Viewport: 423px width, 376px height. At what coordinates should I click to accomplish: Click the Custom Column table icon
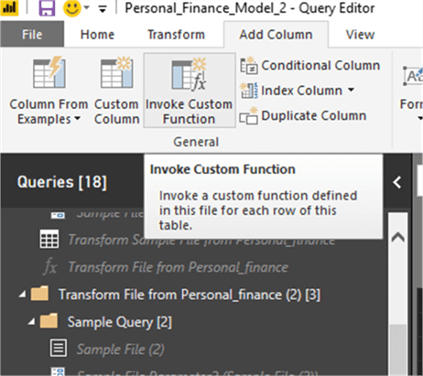(116, 72)
